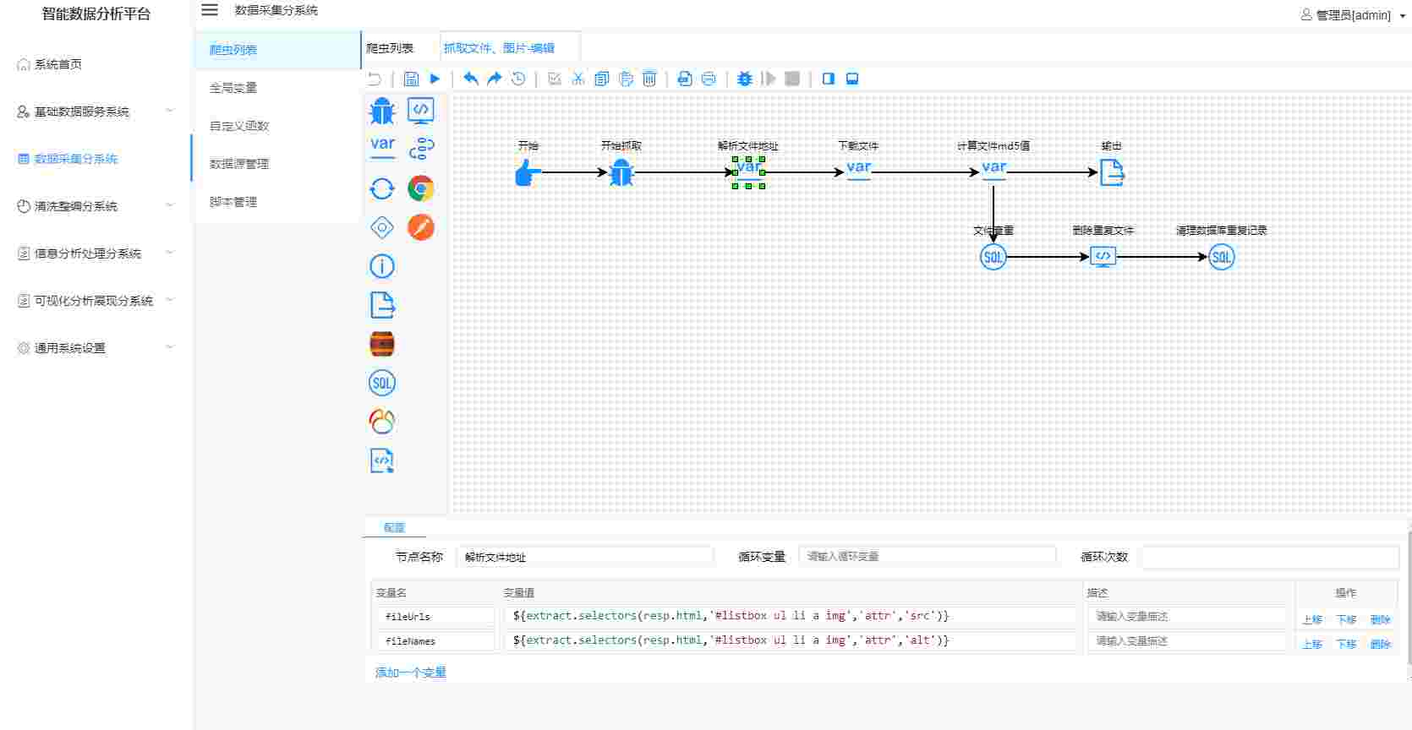This screenshot has width=1412, height=730.
Task: Pick the var variable node from the palette
Action: click(382, 148)
